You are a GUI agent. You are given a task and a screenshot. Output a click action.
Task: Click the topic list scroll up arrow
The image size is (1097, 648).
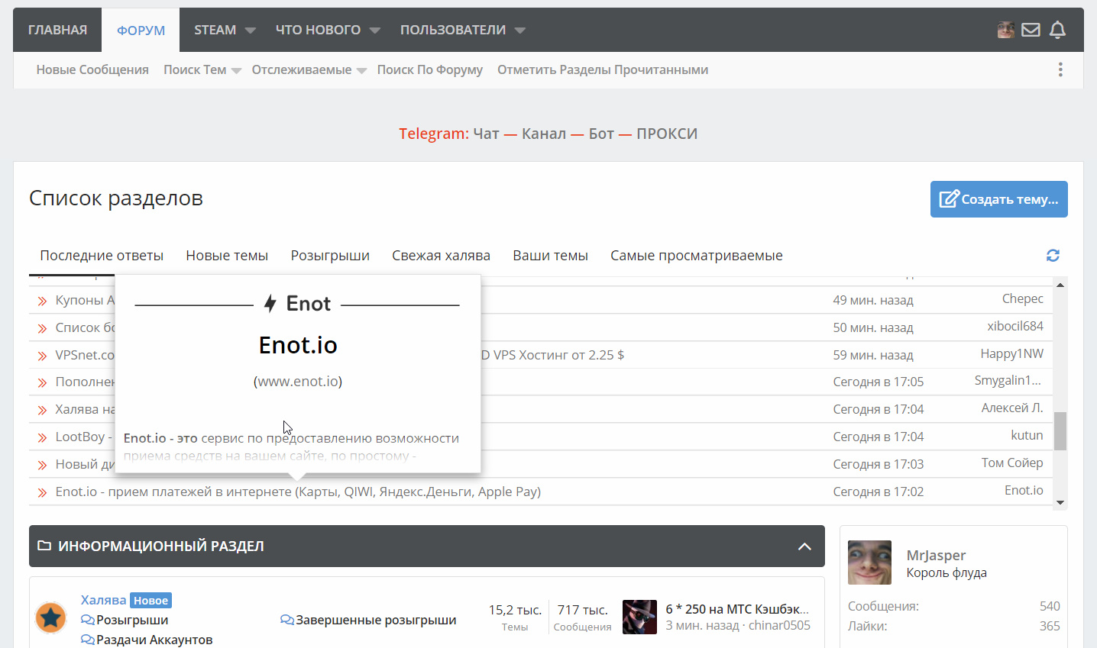[1060, 285]
